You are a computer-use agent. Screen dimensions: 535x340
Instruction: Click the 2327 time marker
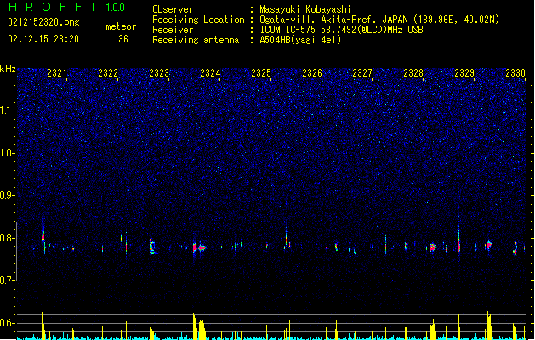click(362, 73)
